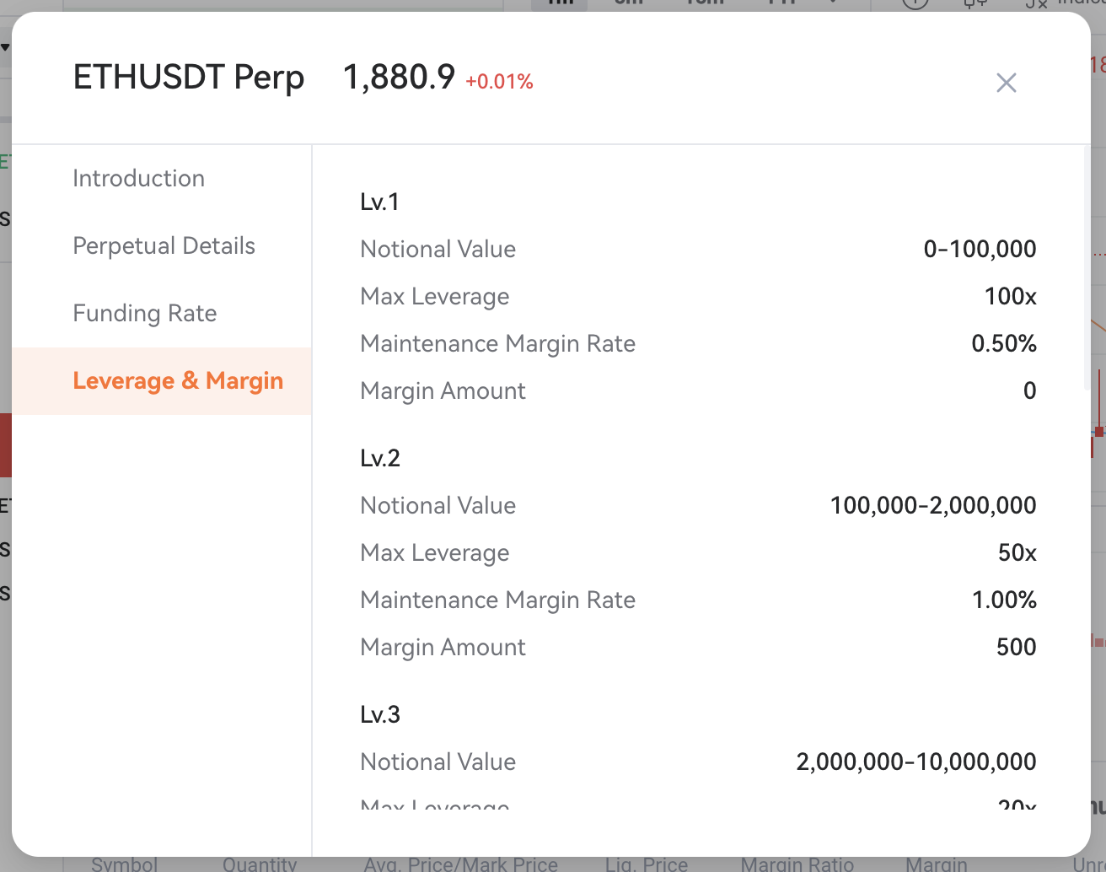
Task: Open the chart info tooltip icon
Action: coord(915,3)
